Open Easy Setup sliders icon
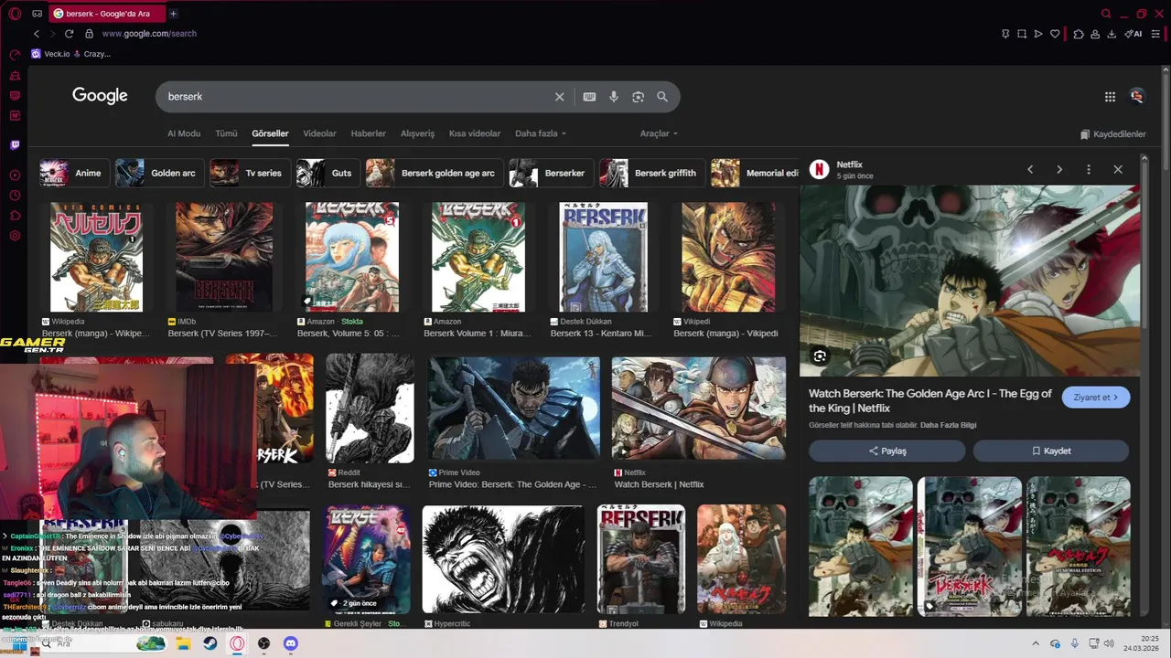The height and width of the screenshot is (658, 1171). 1157,34
